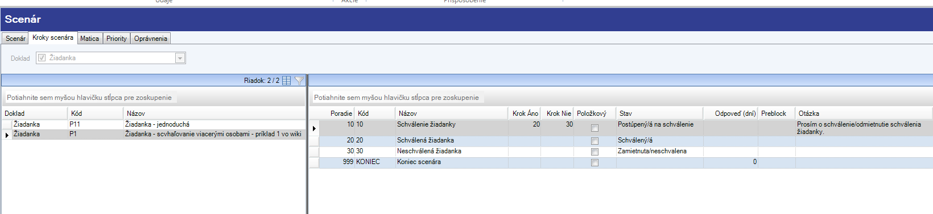
Task: Click the grid view icon beside Riadok 2/2
Action: pos(287,81)
